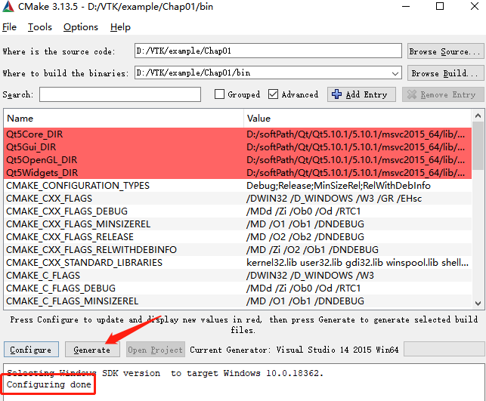
Task: Click the Configuring done log message
Action: point(49,384)
